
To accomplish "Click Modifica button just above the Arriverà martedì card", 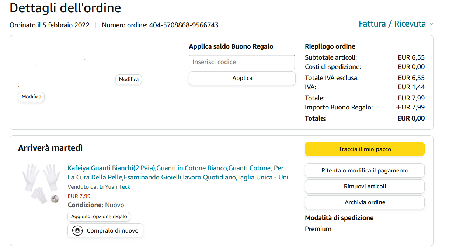I will point(31,97).
